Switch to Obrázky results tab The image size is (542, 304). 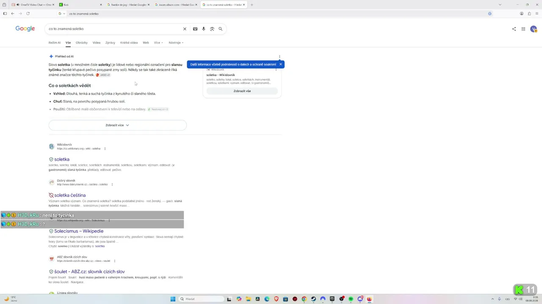82,43
